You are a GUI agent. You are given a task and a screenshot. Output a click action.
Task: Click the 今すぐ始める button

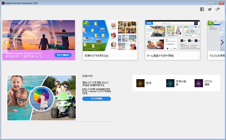click(63, 55)
